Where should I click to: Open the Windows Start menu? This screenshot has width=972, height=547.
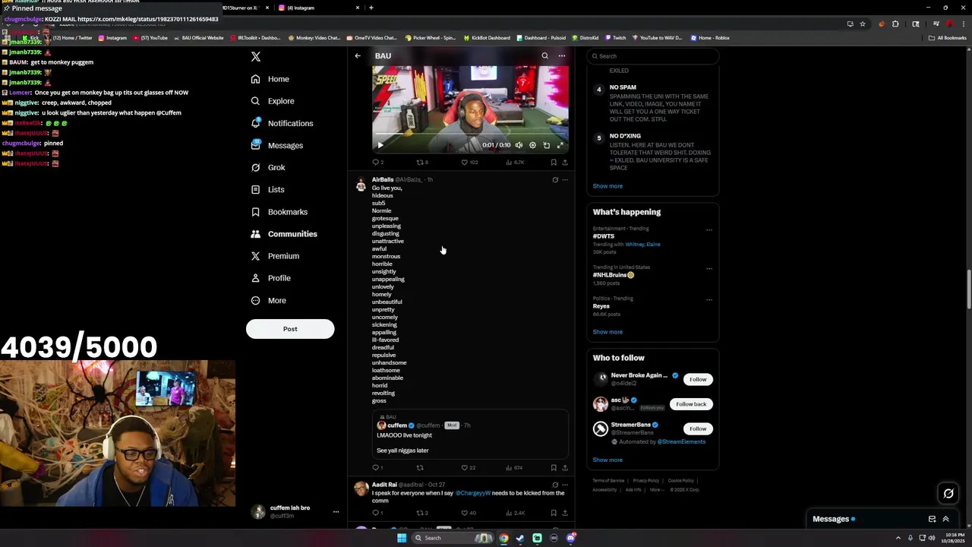pos(402,538)
